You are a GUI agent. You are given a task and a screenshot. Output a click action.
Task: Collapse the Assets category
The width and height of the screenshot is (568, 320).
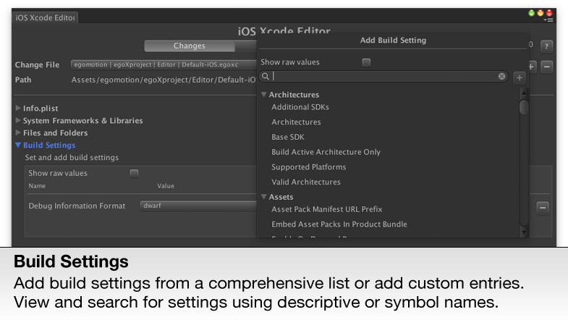[263, 196]
